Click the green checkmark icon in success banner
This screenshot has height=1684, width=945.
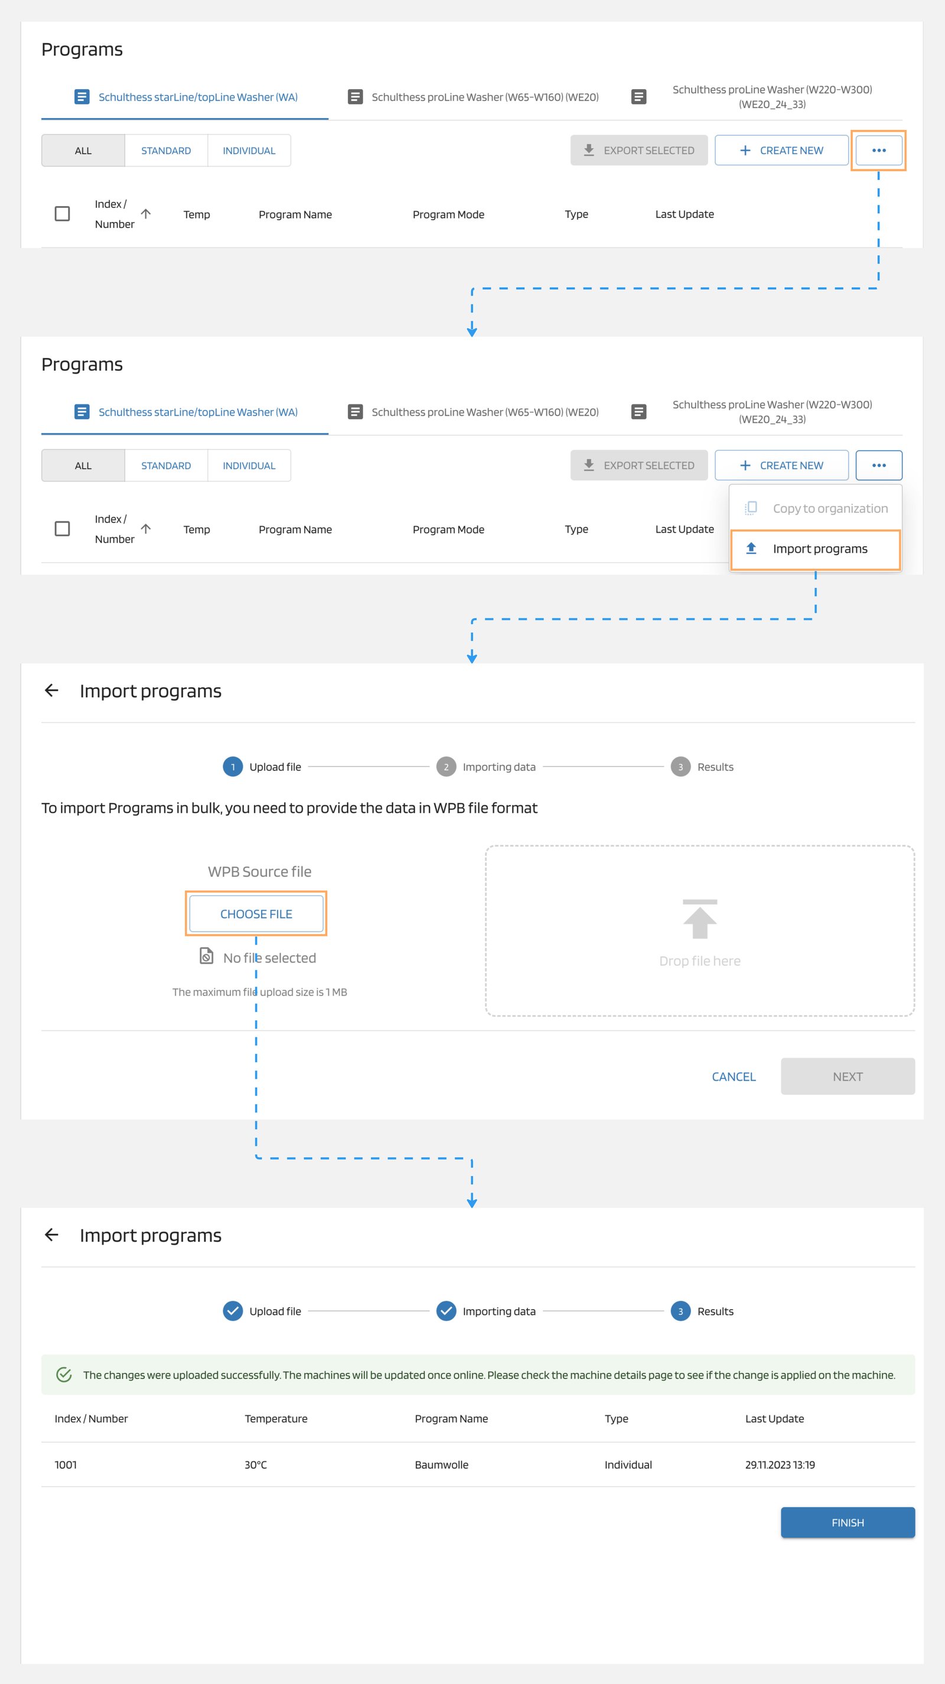tap(64, 1375)
